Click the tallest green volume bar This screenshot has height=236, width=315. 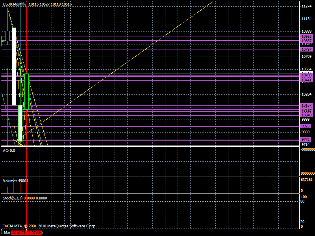[14, 185]
